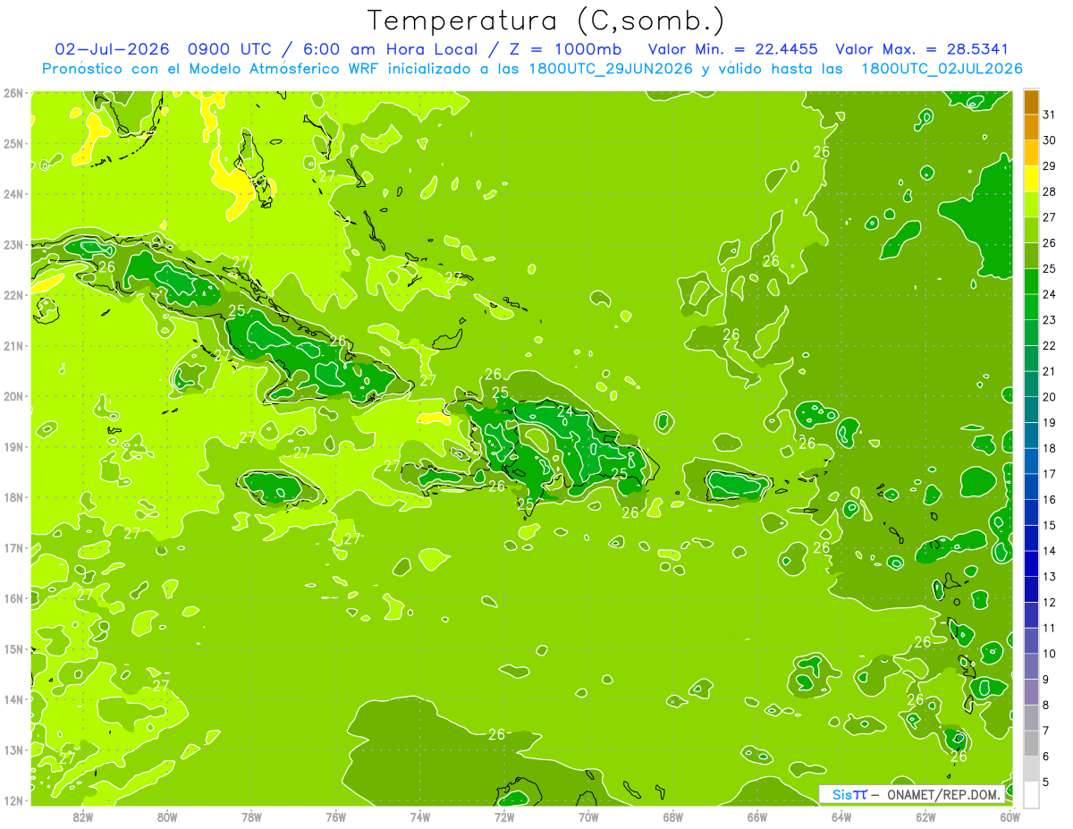The width and height of the screenshot is (1073, 829).
Task: Click 'Valor Min. = 22.4455' readout
Action: [731, 49]
